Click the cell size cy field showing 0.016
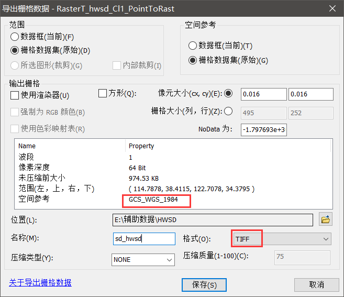Image resolution: width=344 pixels, height=297 pixels. [x=311, y=94]
